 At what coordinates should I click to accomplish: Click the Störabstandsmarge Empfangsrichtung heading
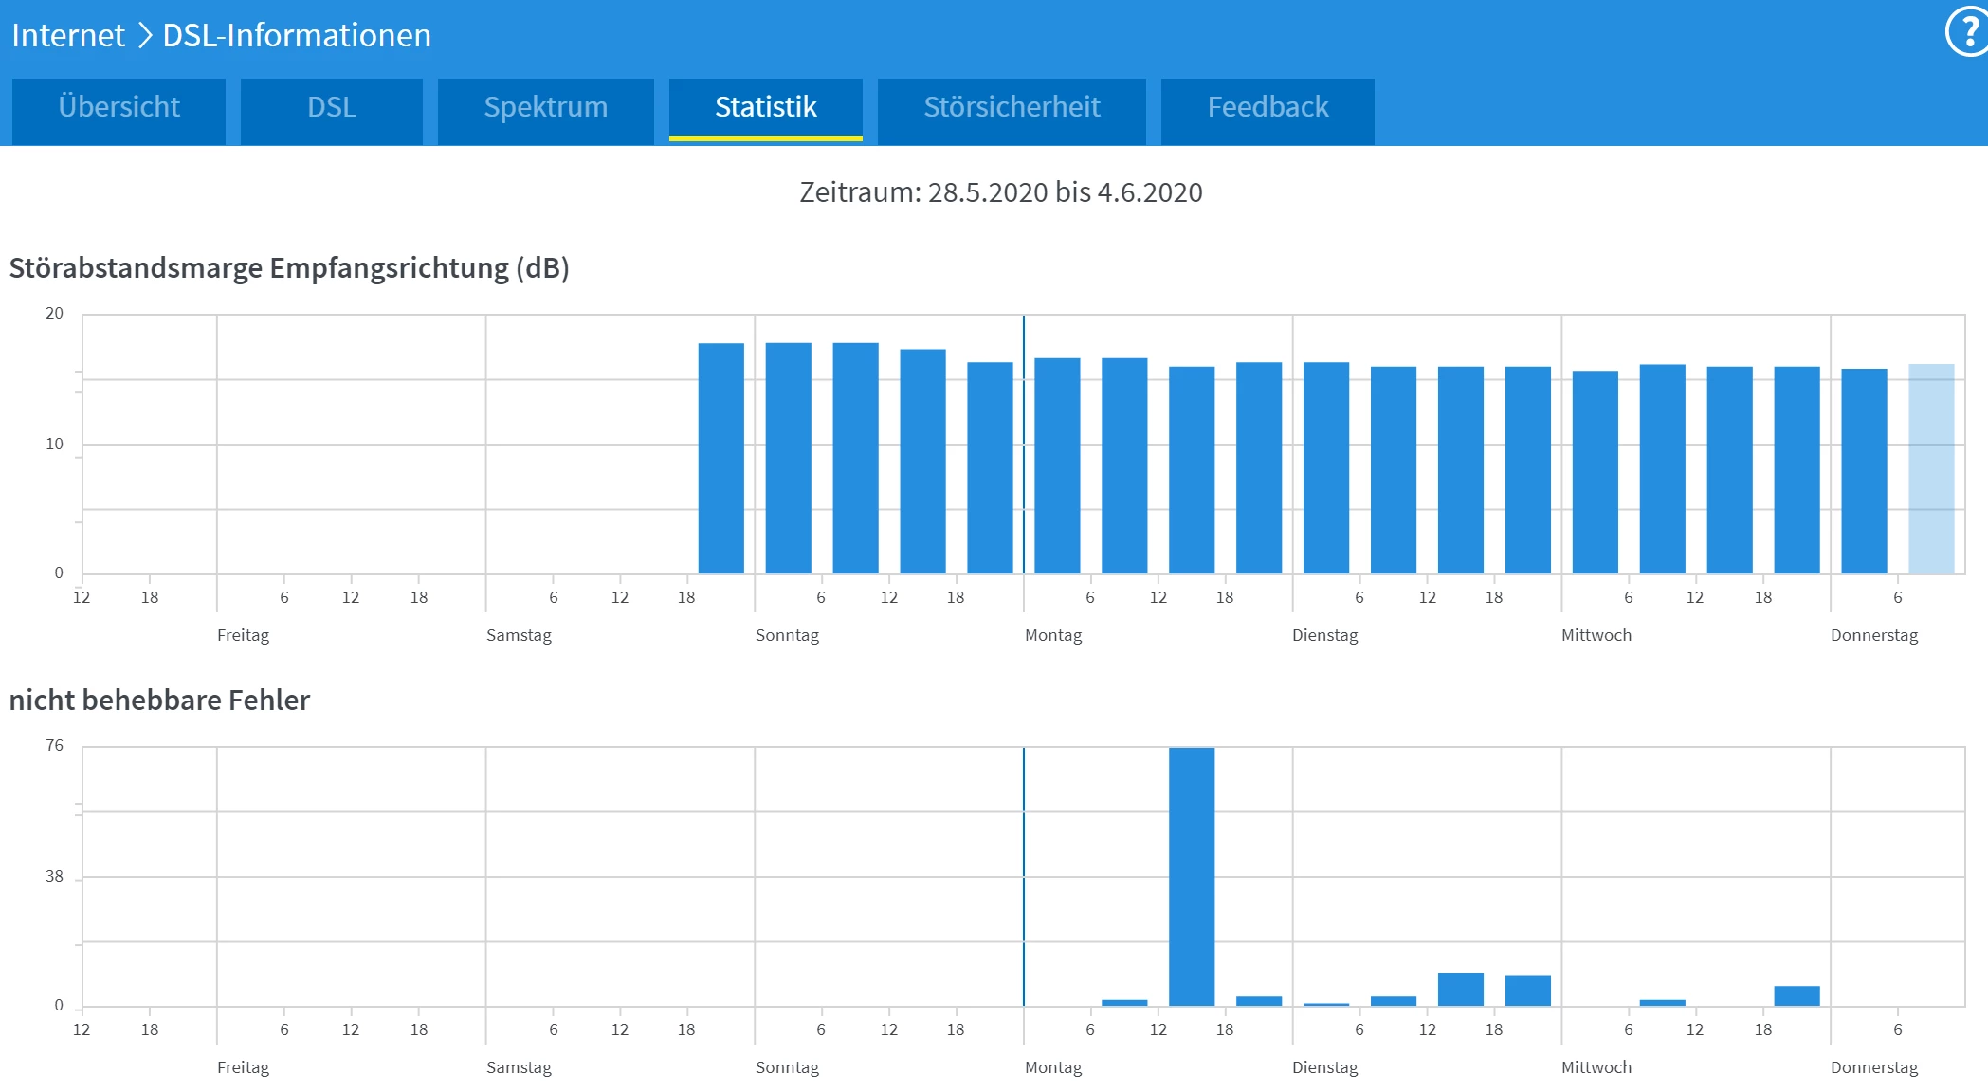coord(289,268)
